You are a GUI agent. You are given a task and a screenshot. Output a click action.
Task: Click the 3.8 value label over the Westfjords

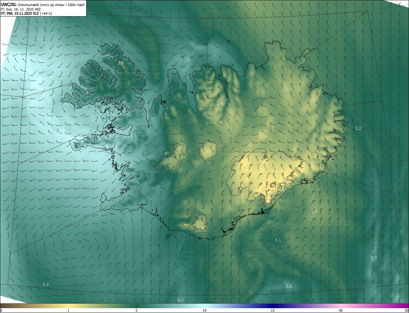point(121,63)
